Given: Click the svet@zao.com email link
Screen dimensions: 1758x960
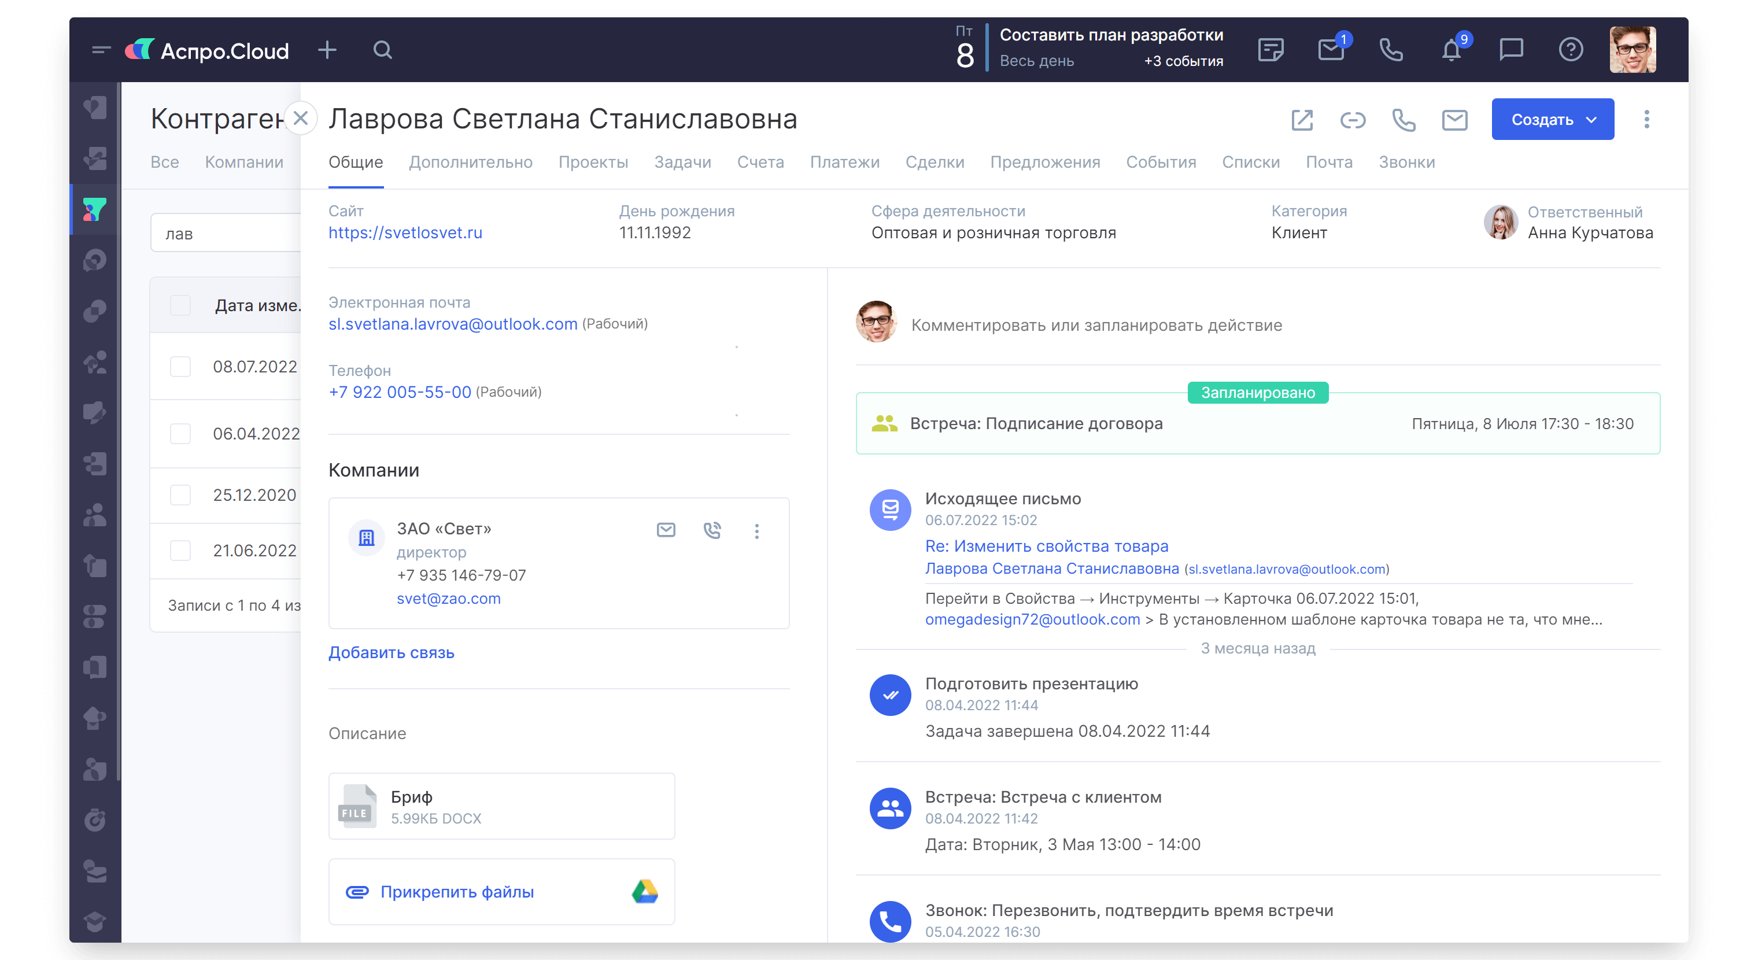Looking at the screenshot, I should [x=448, y=599].
